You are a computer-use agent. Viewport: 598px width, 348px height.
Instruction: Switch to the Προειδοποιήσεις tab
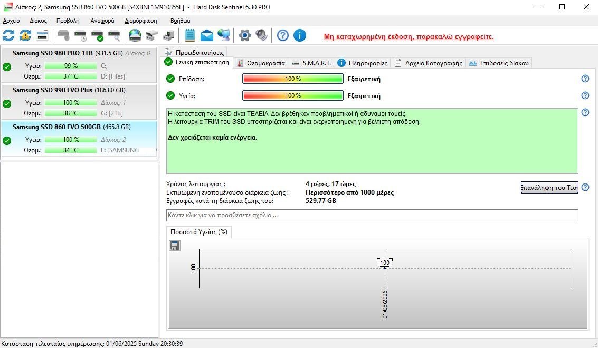[x=195, y=52]
